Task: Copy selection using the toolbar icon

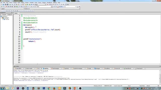Action: coord(17,4)
